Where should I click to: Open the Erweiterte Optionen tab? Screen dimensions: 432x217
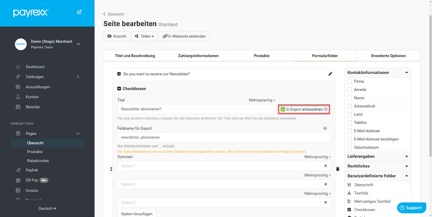pos(388,56)
